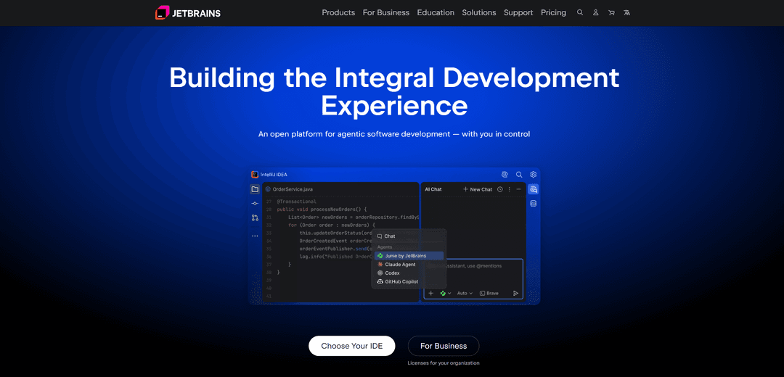784x377 pixels.
Task: Open the Education menu
Action: click(436, 12)
